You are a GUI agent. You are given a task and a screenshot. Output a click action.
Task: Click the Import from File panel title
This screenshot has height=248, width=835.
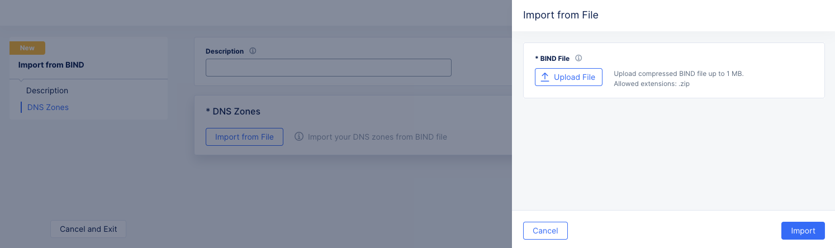click(x=561, y=15)
